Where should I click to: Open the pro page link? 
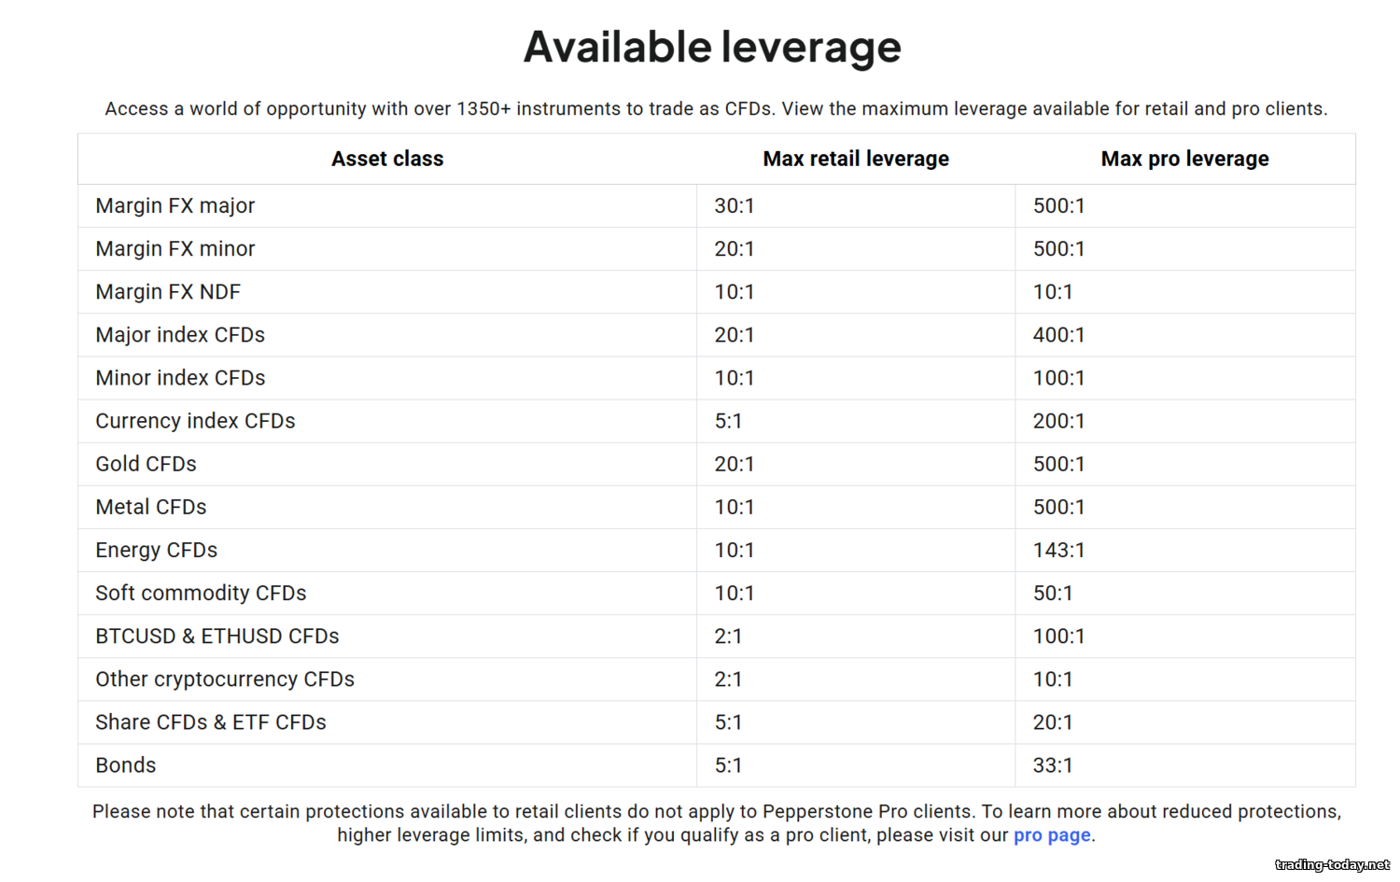pyautogui.click(x=1051, y=835)
